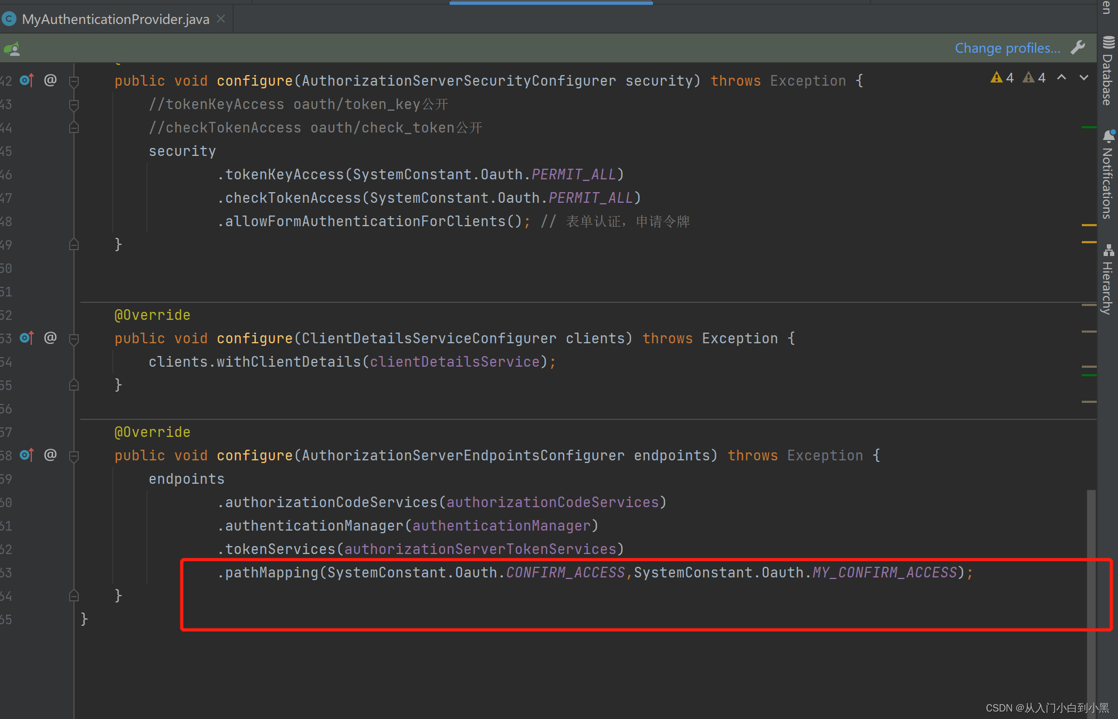
Task: Click override gutter icon on line 58
Action: tap(27, 455)
